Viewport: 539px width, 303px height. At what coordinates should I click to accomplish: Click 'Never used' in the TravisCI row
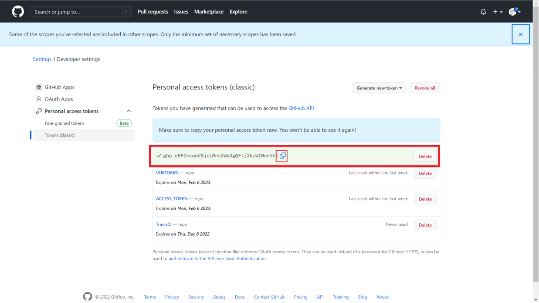click(397, 225)
